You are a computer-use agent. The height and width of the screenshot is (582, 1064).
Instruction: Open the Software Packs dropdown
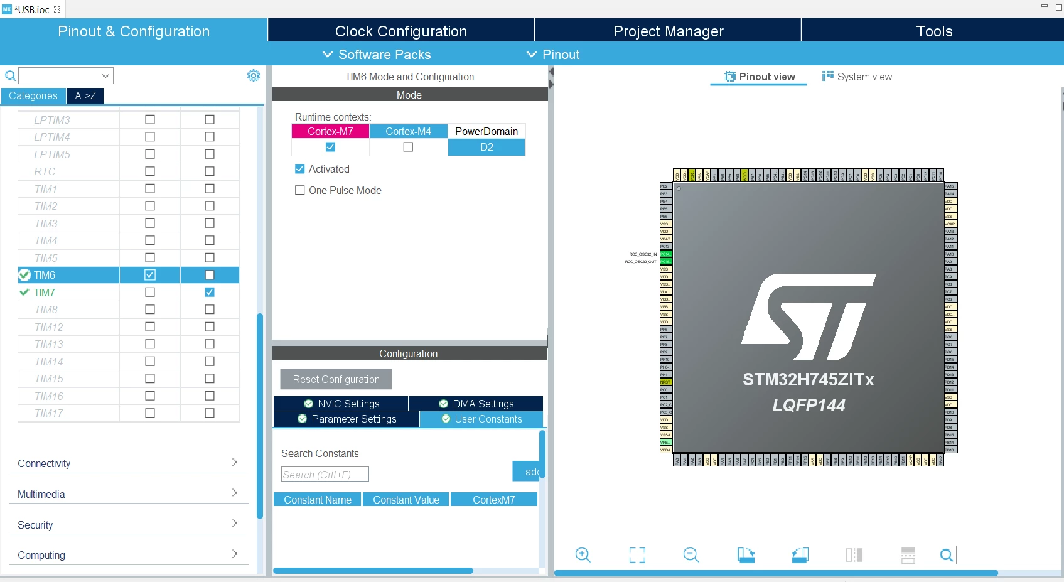pyautogui.click(x=377, y=55)
